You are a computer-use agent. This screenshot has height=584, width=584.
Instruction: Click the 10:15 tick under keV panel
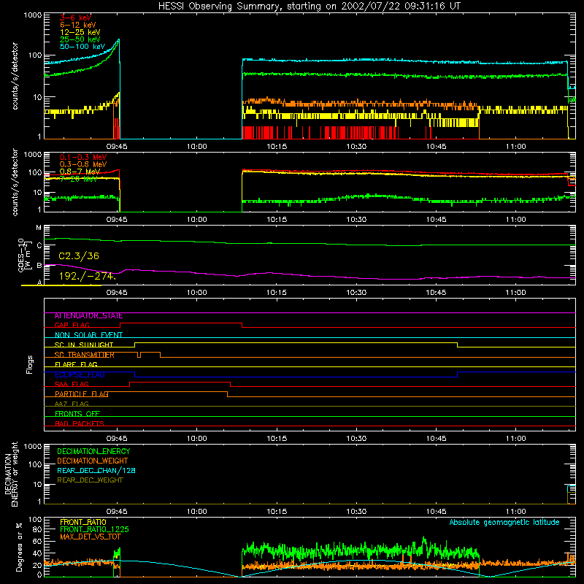pos(277,147)
